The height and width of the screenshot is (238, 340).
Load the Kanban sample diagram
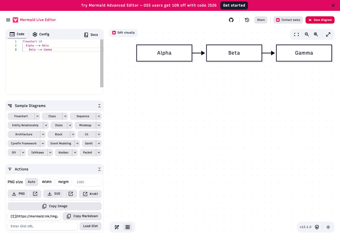[63, 152]
